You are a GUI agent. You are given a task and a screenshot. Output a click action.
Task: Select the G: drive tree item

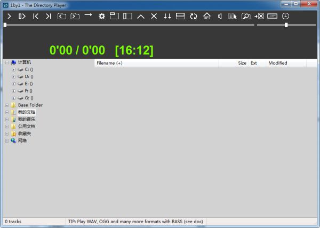(x=29, y=98)
